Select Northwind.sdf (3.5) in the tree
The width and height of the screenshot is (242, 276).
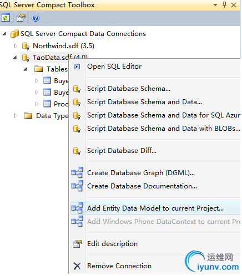[x=63, y=46]
